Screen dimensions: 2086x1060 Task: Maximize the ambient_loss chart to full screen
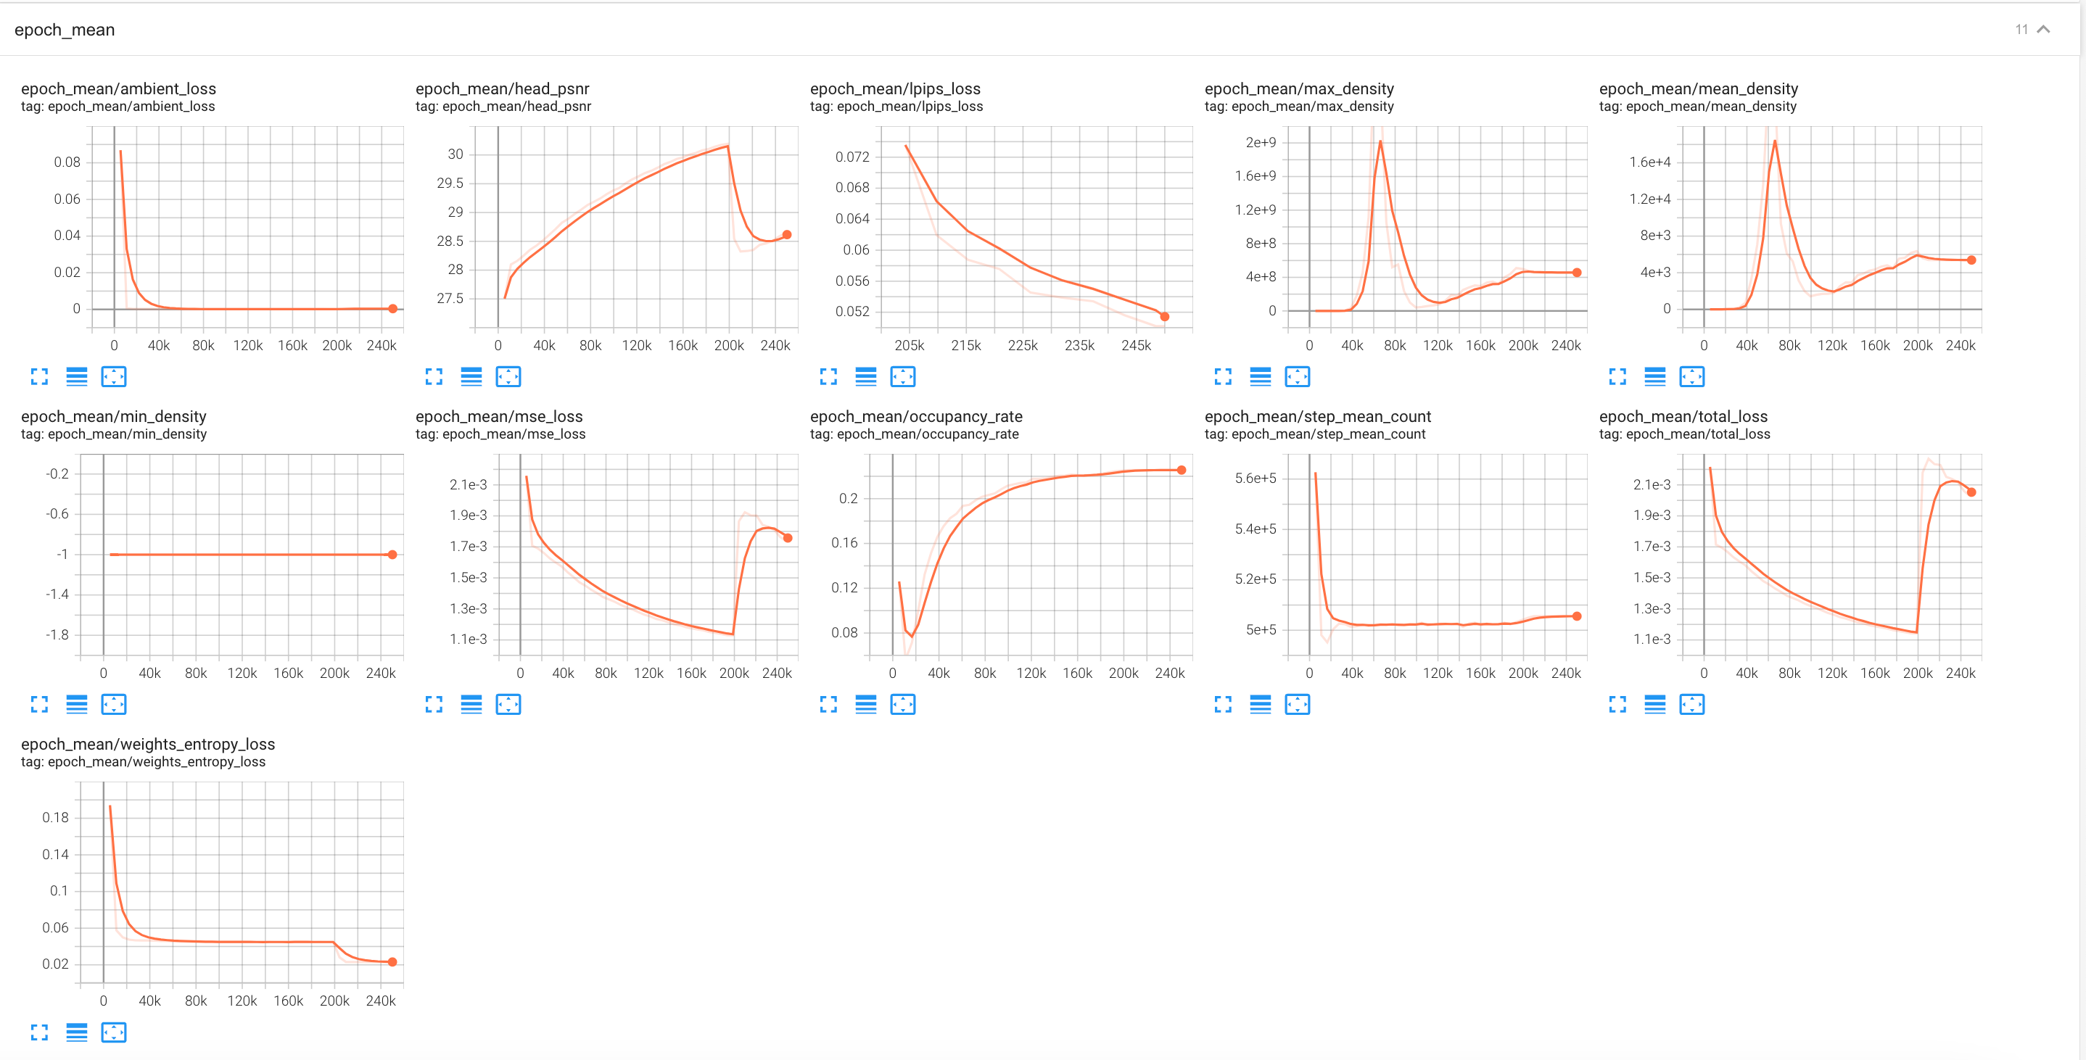coord(39,376)
